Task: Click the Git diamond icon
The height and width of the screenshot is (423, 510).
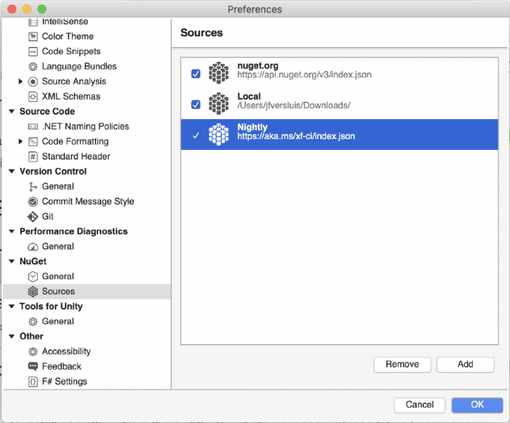Action: pos(33,217)
